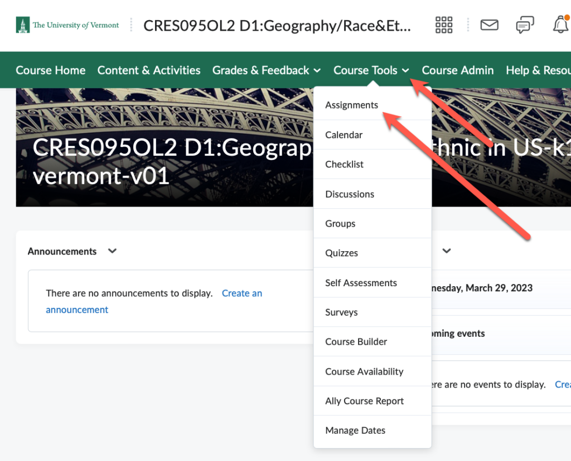Collapse the calendar widget chevron
571x461 pixels.
point(446,251)
